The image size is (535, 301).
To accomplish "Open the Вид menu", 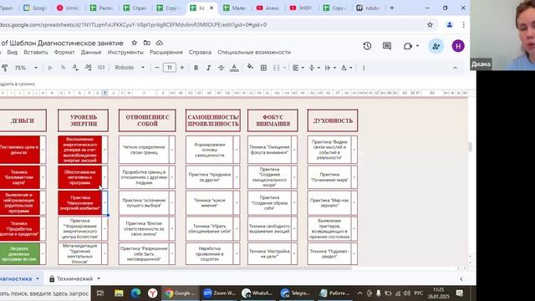I will pos(12,52).
